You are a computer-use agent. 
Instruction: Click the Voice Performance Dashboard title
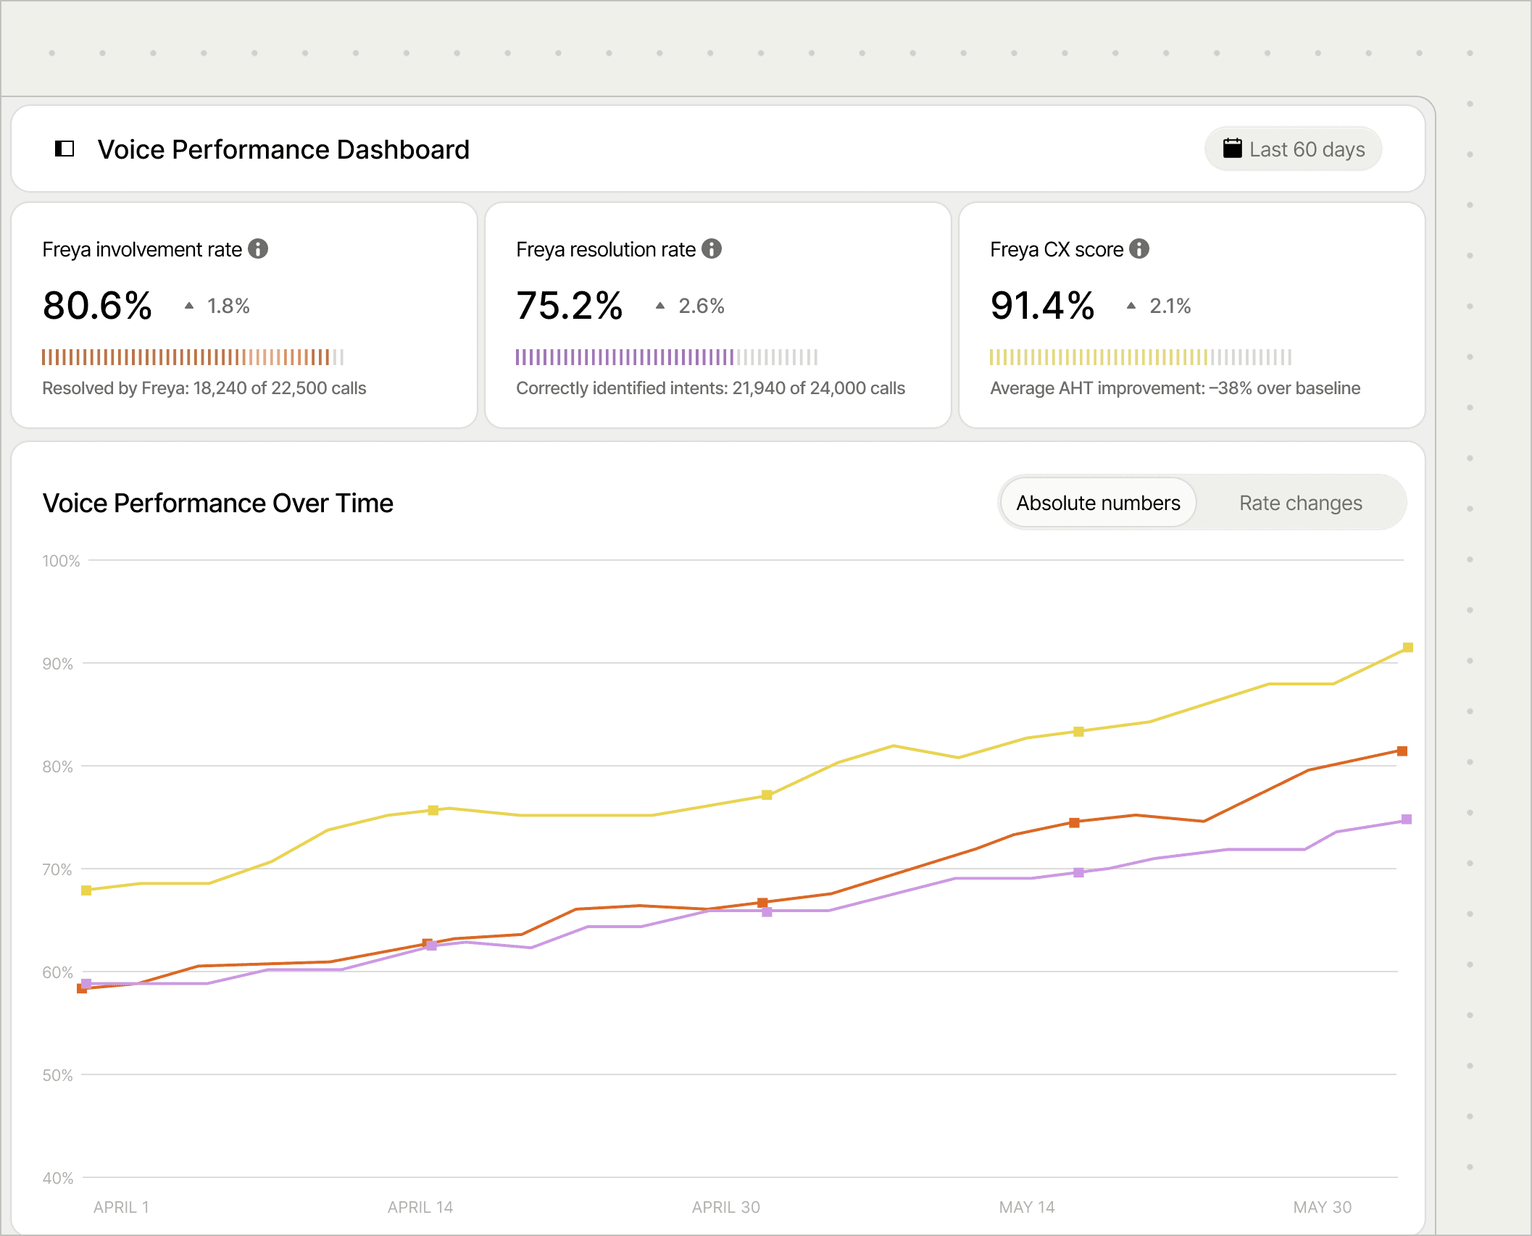(x=283, y=149)
